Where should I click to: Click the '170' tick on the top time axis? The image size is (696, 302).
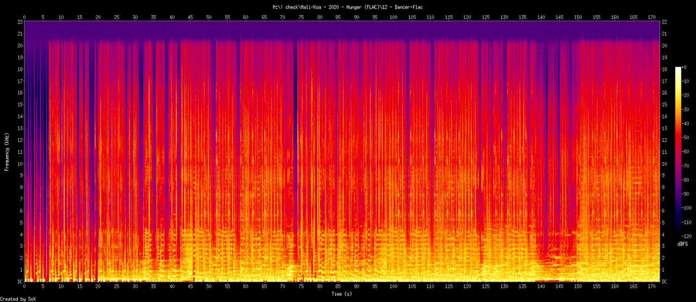click(651, 17)
